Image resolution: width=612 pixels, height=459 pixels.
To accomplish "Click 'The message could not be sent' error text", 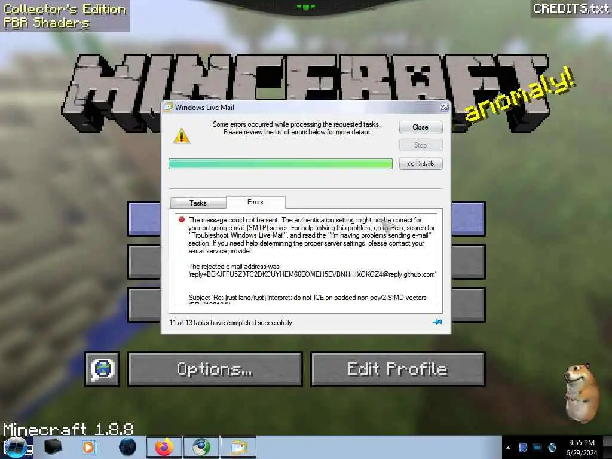I will 312,235.
